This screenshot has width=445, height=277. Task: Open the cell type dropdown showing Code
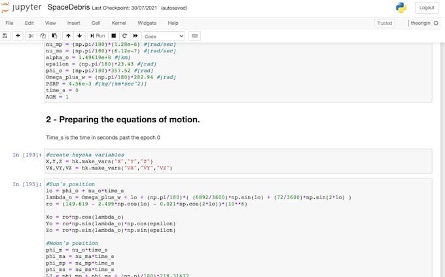164,36
